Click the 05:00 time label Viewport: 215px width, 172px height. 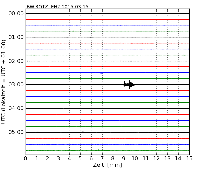coord(16,132)
